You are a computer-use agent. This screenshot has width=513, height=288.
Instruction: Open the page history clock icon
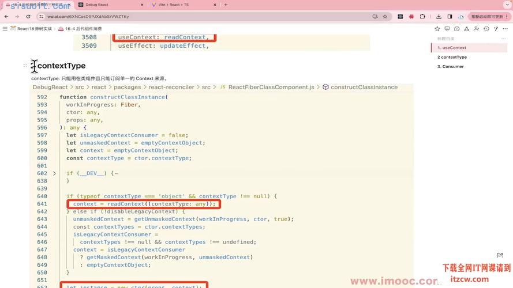coord(486,29)
